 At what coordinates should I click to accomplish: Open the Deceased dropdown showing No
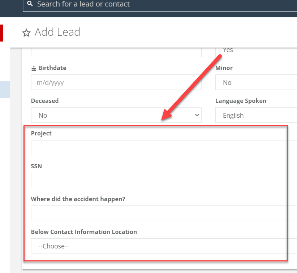[x=116, y=115]
